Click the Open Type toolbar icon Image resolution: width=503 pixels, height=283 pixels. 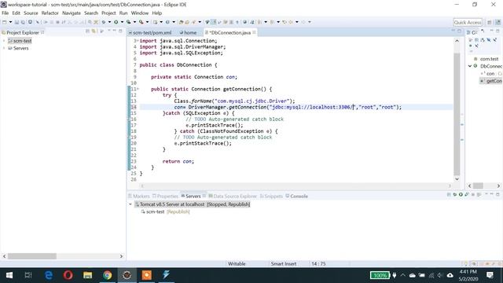(181, 22)
